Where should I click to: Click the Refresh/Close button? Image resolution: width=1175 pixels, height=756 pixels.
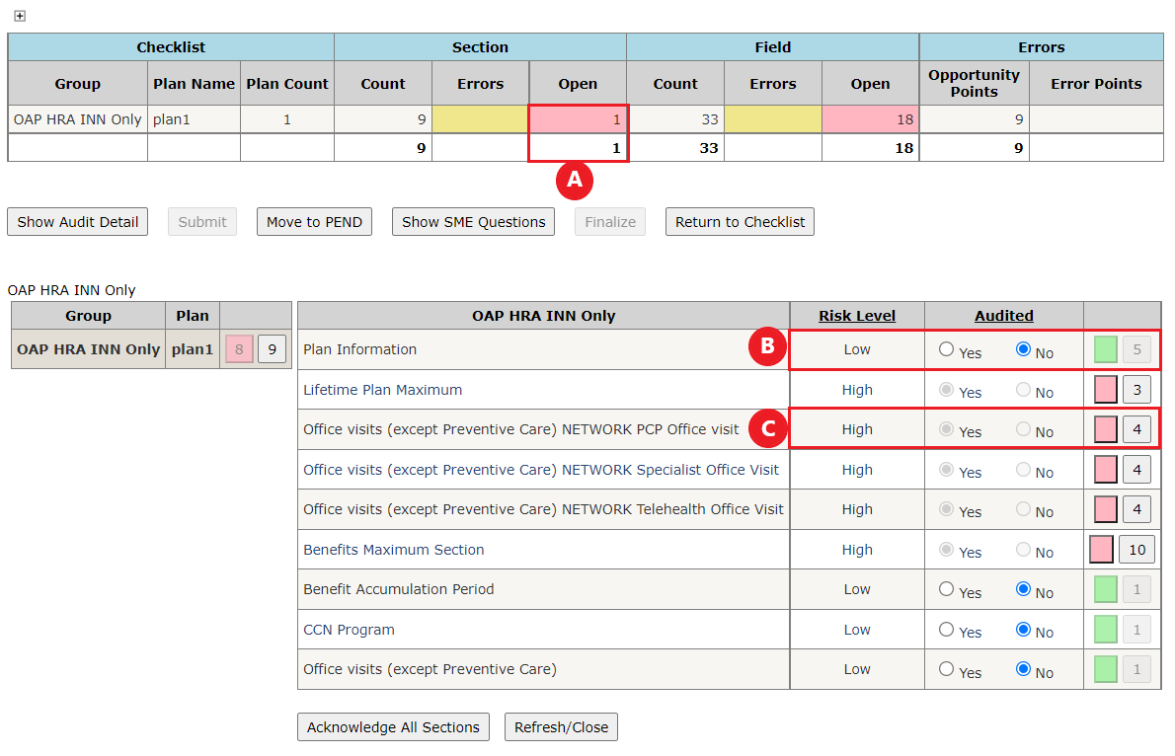pos(561,726)
